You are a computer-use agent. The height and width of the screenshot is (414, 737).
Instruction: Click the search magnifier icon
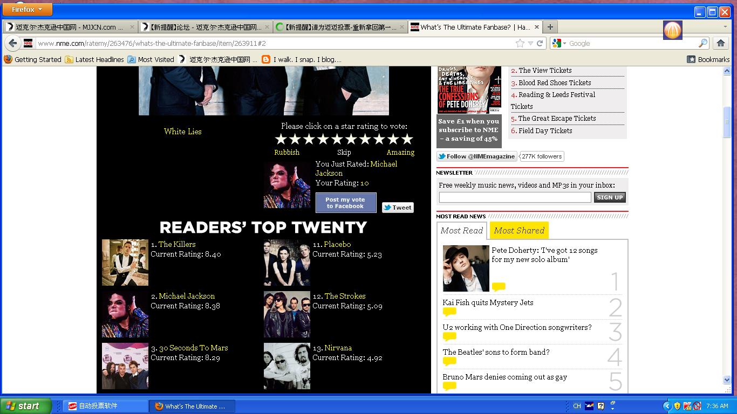pyautogui.click(x=702, y=43)
